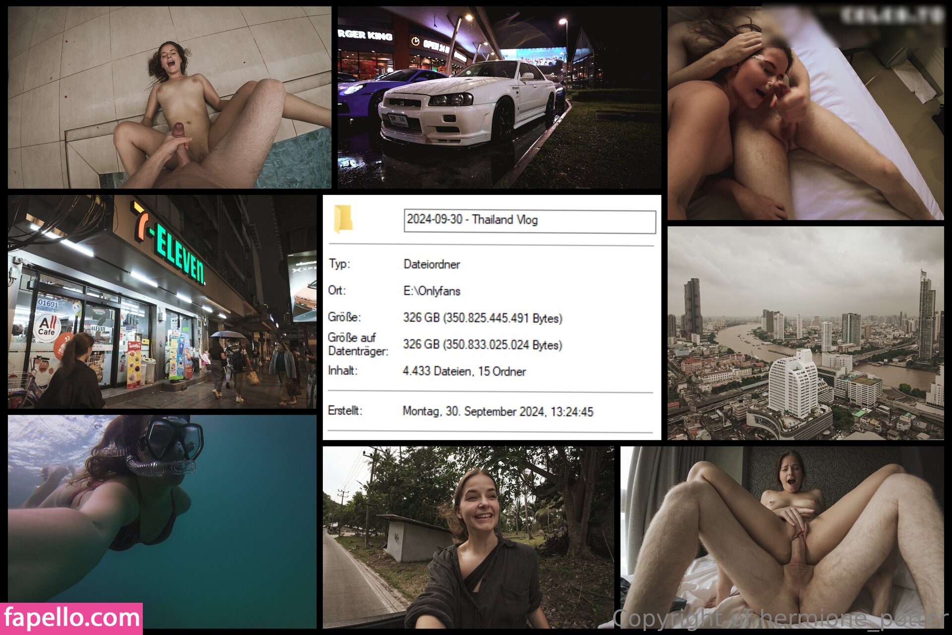Viewport: 952px width, 635px height.
Task: Click the 'Dateiordner' type value
Action: (x=431, y=264)
